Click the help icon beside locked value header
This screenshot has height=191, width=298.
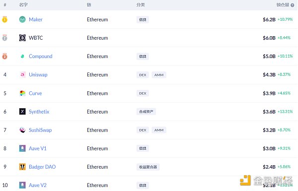[293, 5]
